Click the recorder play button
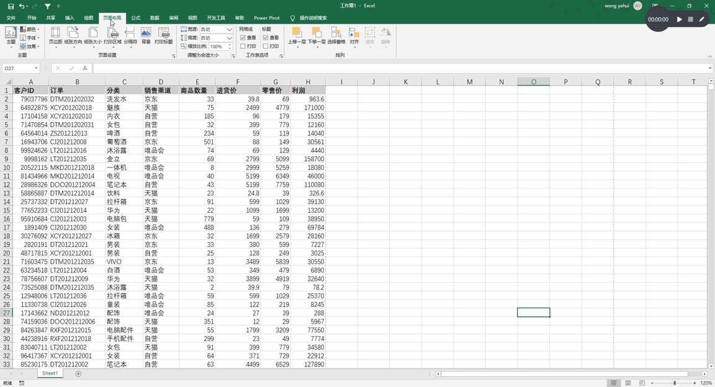Viewport: 715px width, 387px height. [x=680, y=19]
